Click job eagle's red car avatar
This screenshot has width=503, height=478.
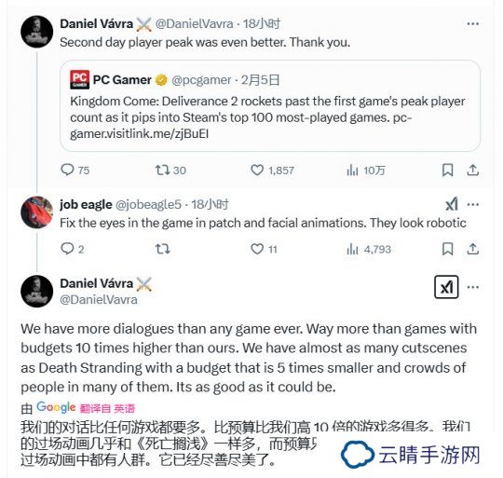[x=36, y=212]
